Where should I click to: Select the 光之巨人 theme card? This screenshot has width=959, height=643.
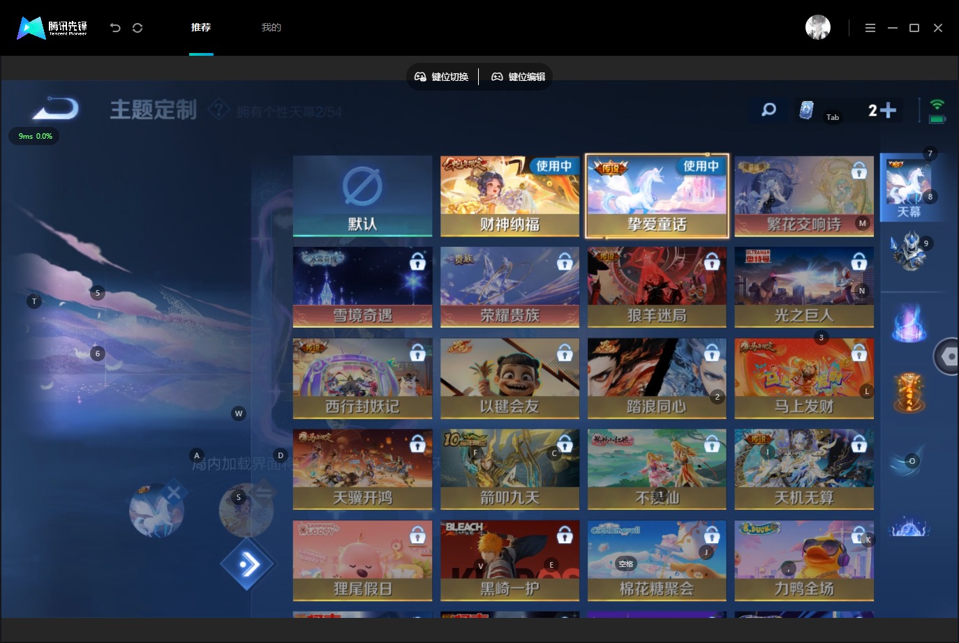point(804,287)
